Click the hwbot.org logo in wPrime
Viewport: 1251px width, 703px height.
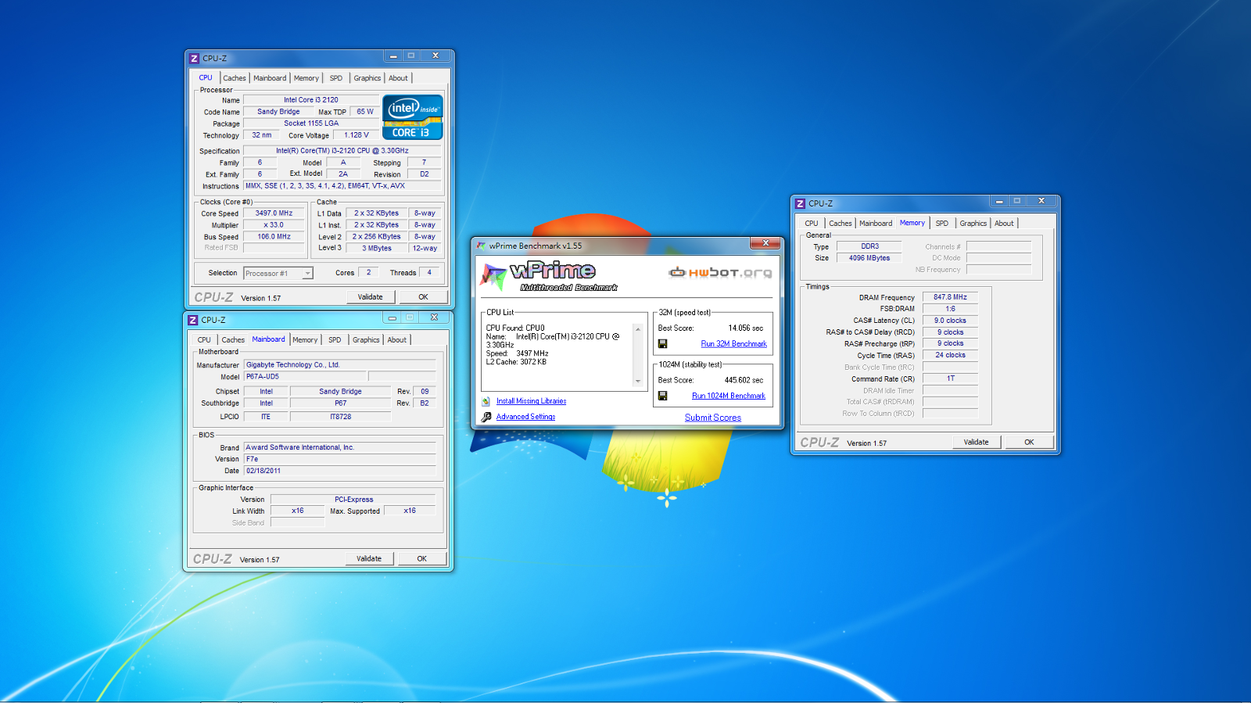point(720,272)
